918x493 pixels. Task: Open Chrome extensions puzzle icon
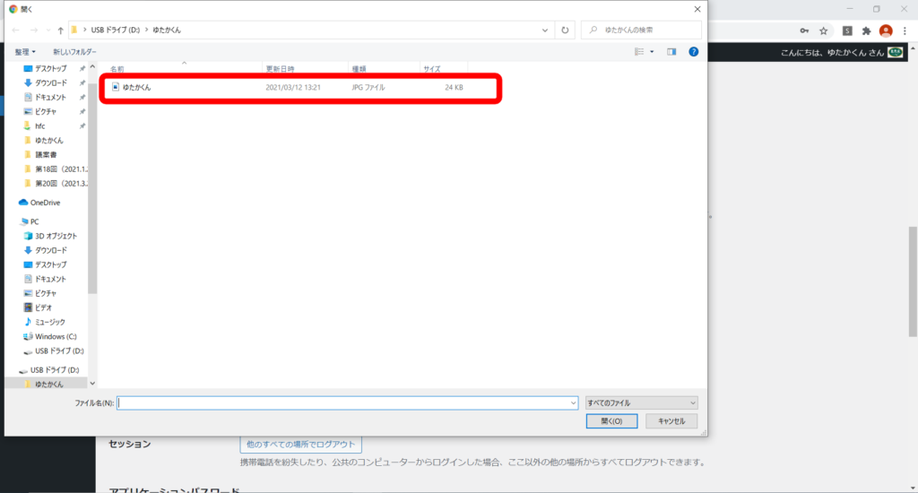pos(866,30)
